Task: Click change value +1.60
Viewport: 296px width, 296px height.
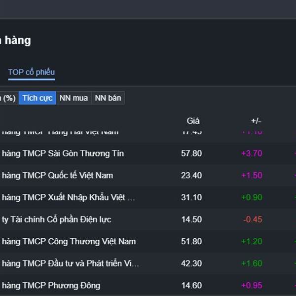Action: pos(252,263)
